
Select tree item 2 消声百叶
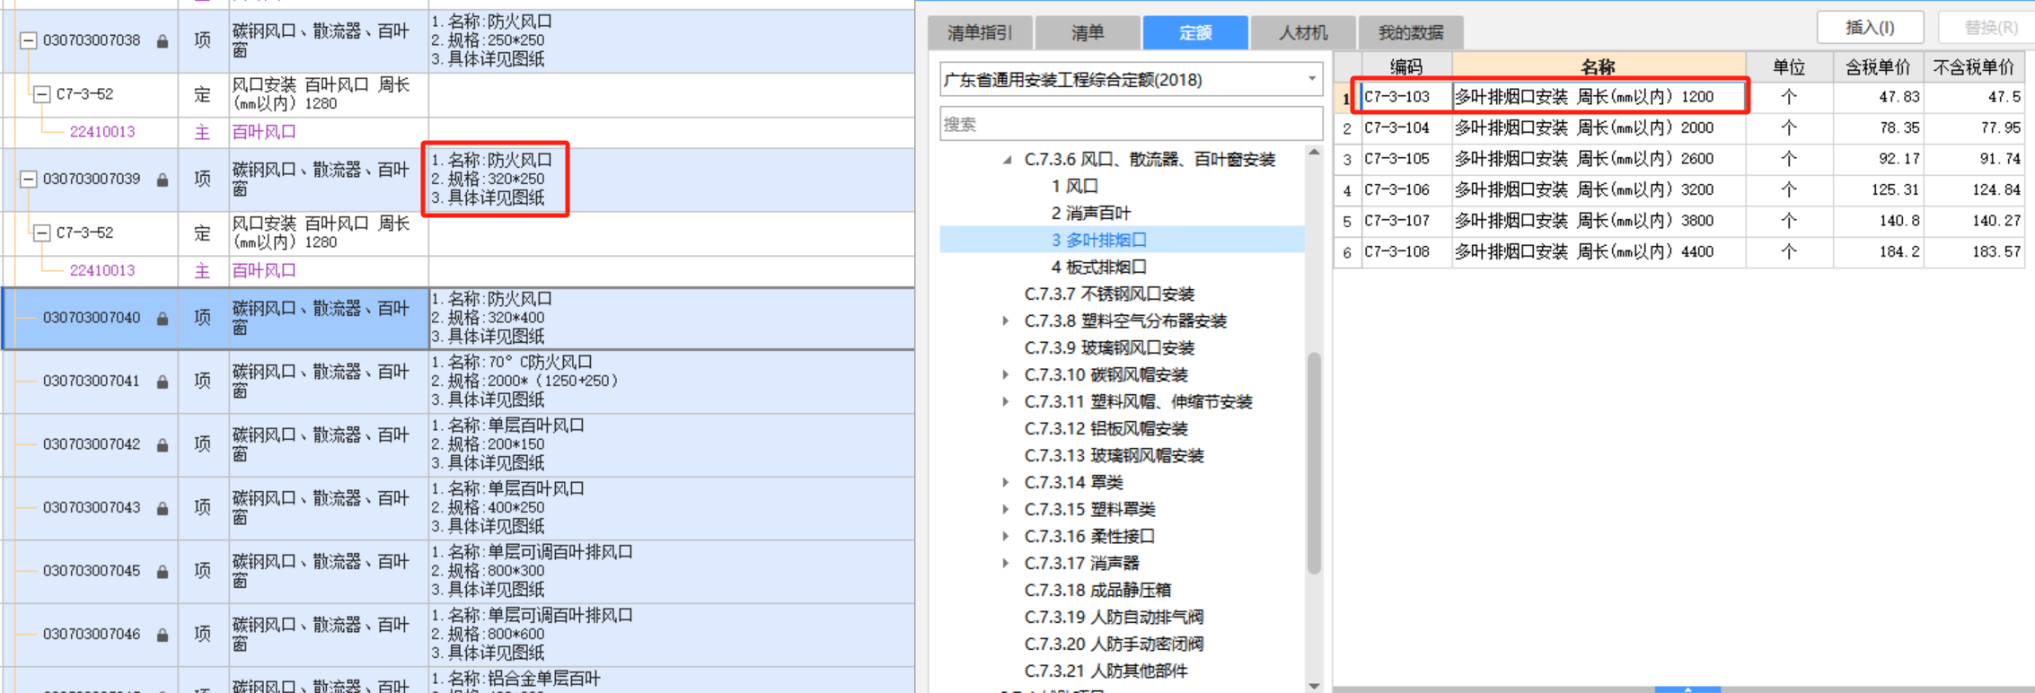[x=1091, y=213]
